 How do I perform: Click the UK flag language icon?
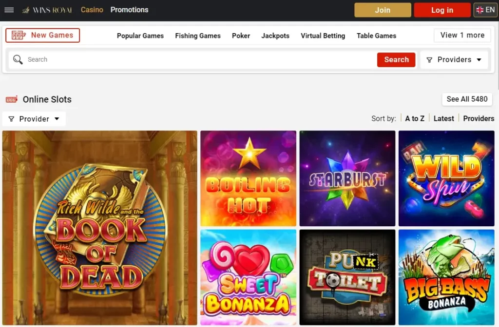pos(480,10)
